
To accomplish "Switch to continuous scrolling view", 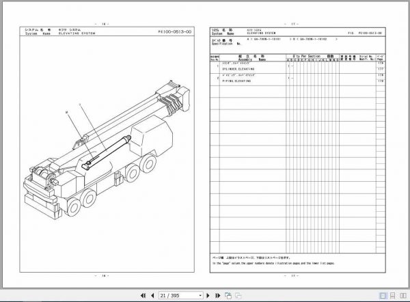I will [392, 295].
